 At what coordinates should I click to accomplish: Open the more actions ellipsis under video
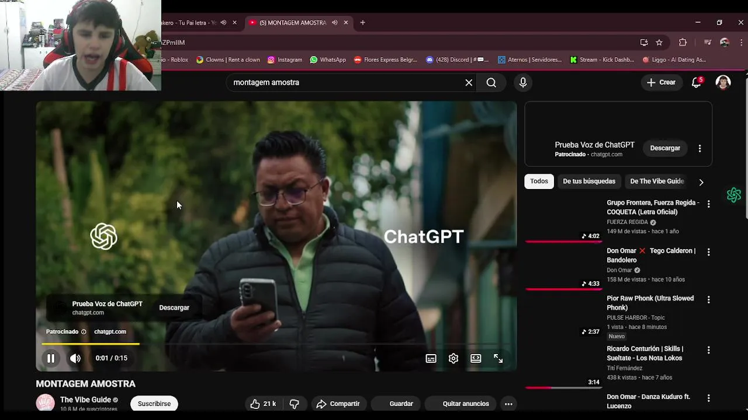point(508,404)
